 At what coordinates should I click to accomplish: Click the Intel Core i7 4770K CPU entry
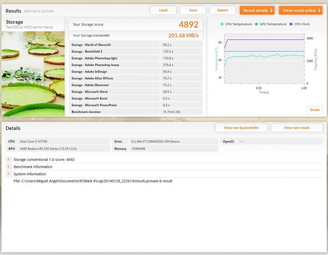coord(33,141)
